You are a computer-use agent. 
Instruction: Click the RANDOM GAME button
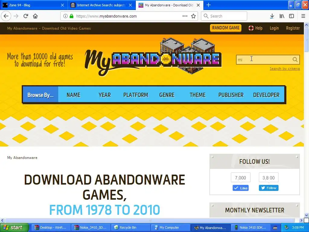point(226,28)
